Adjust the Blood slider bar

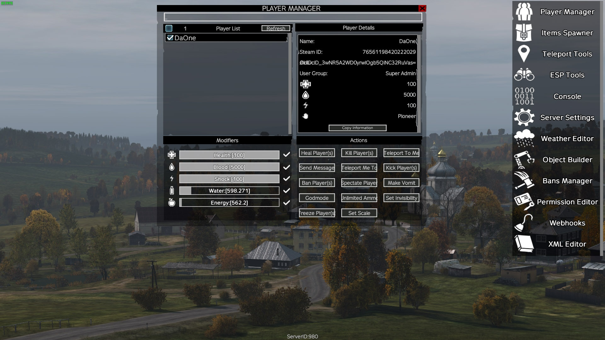pyautogui.click(x=229, y=167)
